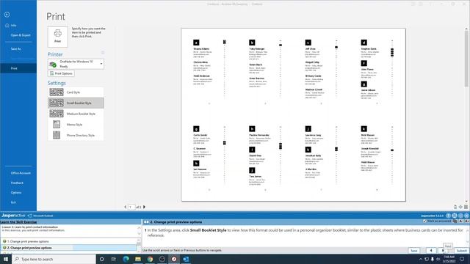Click the contact cards preview page
This screenshot has width=470, height=264.
click(x=294, y=114)
